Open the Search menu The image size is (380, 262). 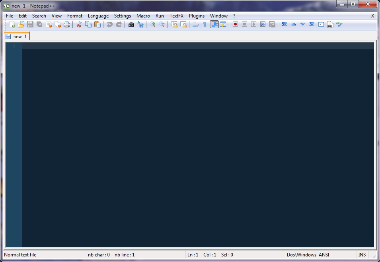pyautogui.click(x=39, y=16)
